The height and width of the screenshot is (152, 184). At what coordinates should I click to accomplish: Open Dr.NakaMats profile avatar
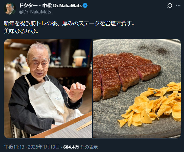pyautogui.click(x=10, y=8)
